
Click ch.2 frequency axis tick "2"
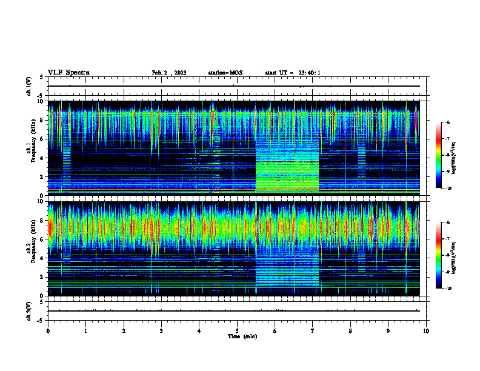pos(42,277)
